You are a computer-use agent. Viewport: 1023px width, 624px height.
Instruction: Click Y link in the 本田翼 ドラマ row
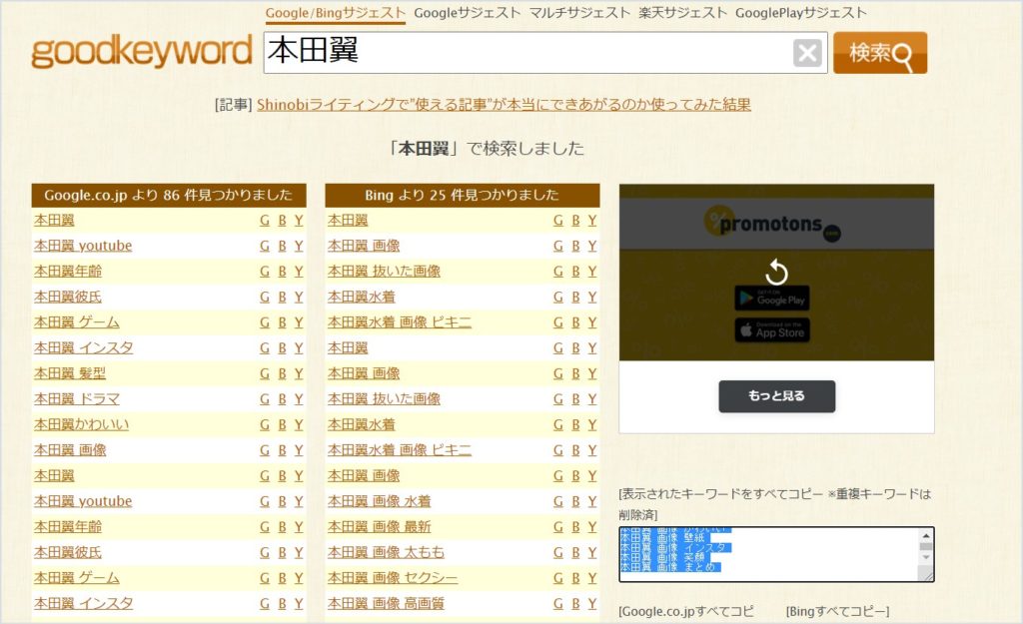[x=298, y=399]
